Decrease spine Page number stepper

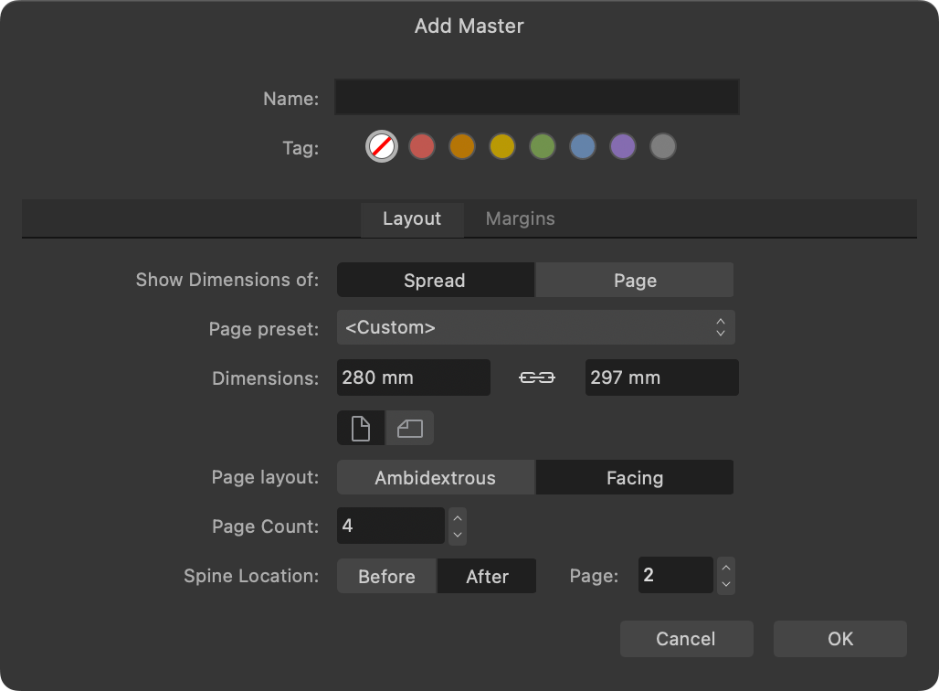[x=726, y=584]
